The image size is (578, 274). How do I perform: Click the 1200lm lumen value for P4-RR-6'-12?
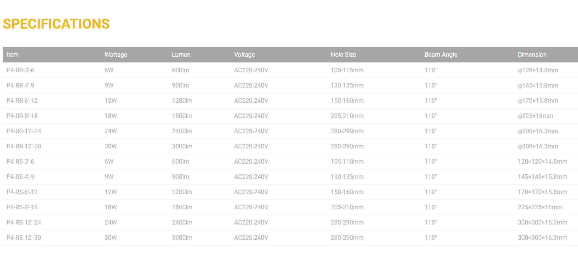[182, 101]
